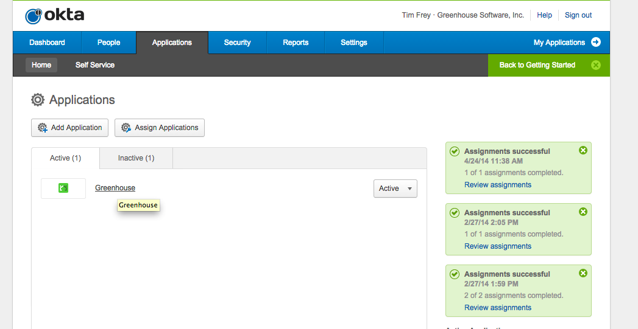Click the Greenhouse app logo thumbnail

(63, 188)
